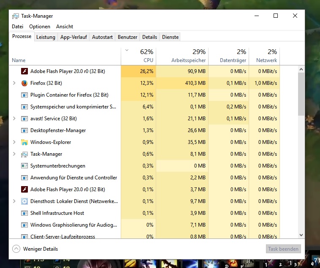Expand the Firefox (32 Bit) process group

point(14,83)
